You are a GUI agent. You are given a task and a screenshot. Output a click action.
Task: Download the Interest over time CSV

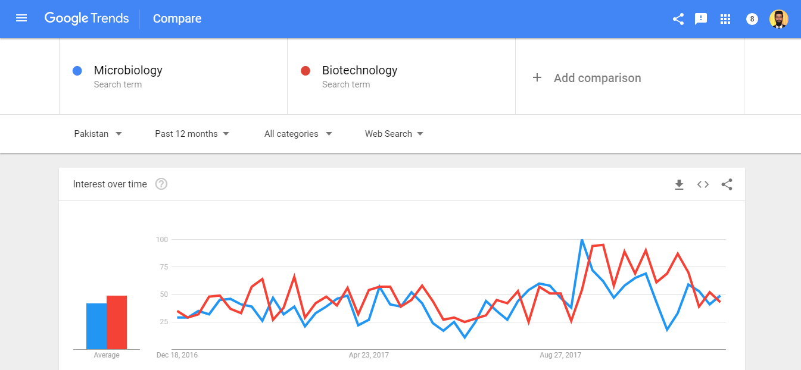(679, 184)
